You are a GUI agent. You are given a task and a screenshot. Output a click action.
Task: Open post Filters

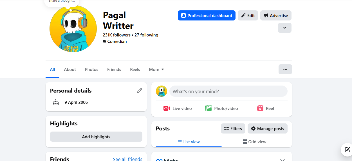(233, 129)
